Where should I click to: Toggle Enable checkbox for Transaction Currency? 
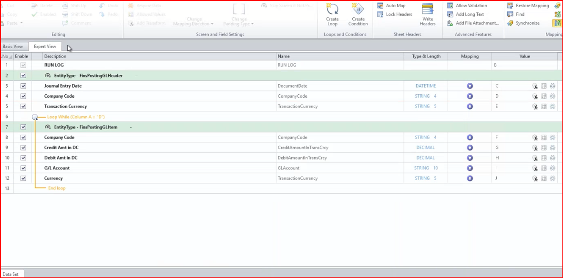click(23, 107)
